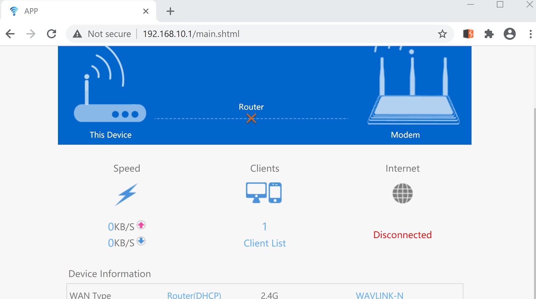The image size is (536, 299).
Task: Click the 2.4G band label
Action: [x=269, y=295]
